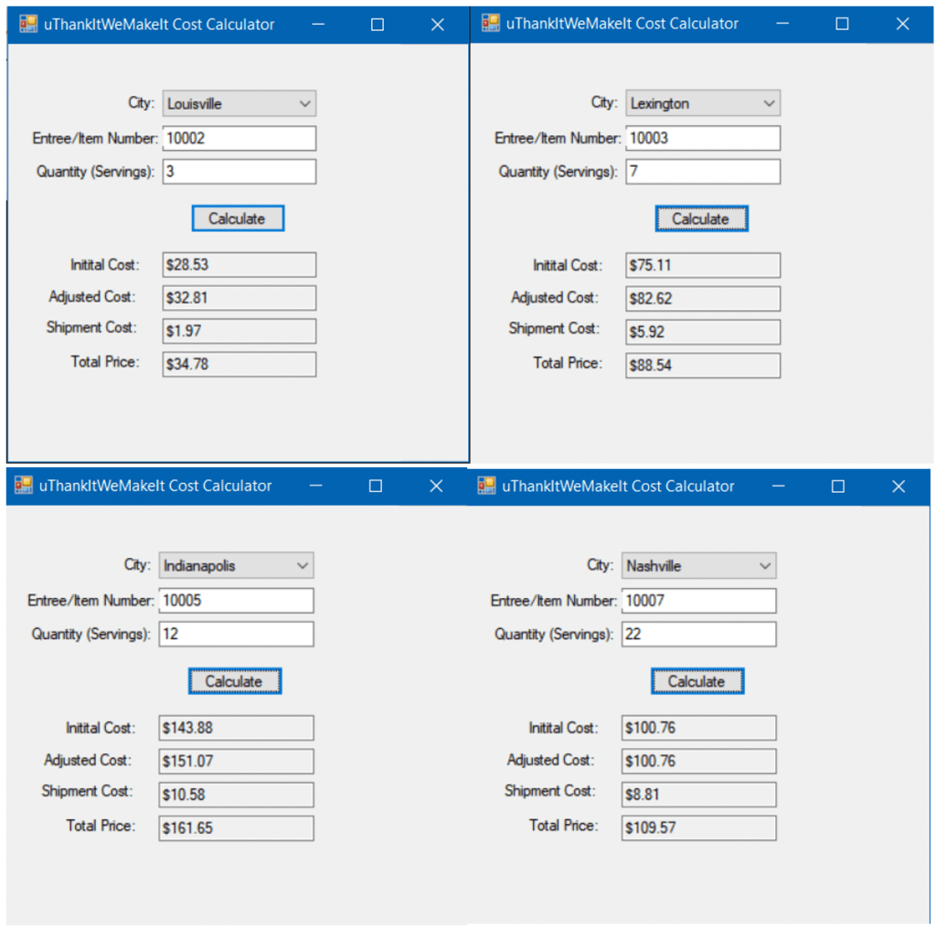Expand the City combo box showing Lexington

[x=769, y=104]
